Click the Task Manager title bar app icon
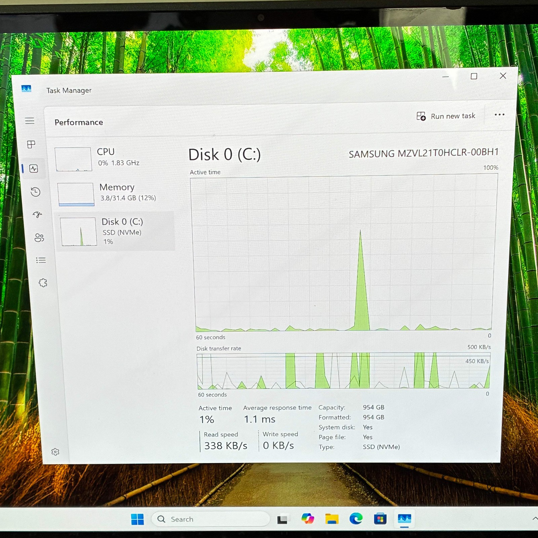538x538 pixels. (26, 89)
